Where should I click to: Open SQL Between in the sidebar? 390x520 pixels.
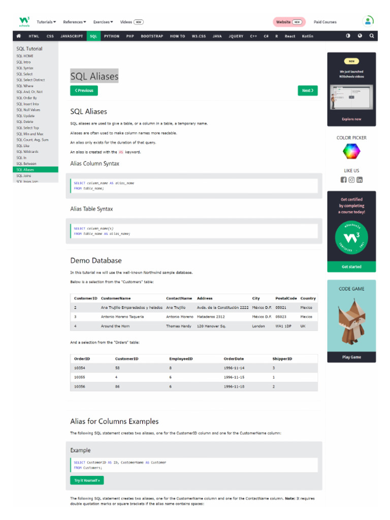pos(26,164)
